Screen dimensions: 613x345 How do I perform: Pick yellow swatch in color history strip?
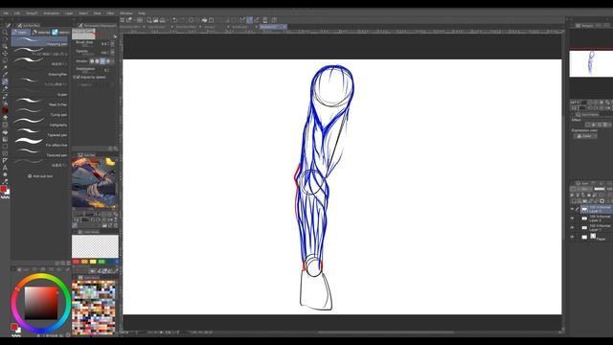coord(93,262)
